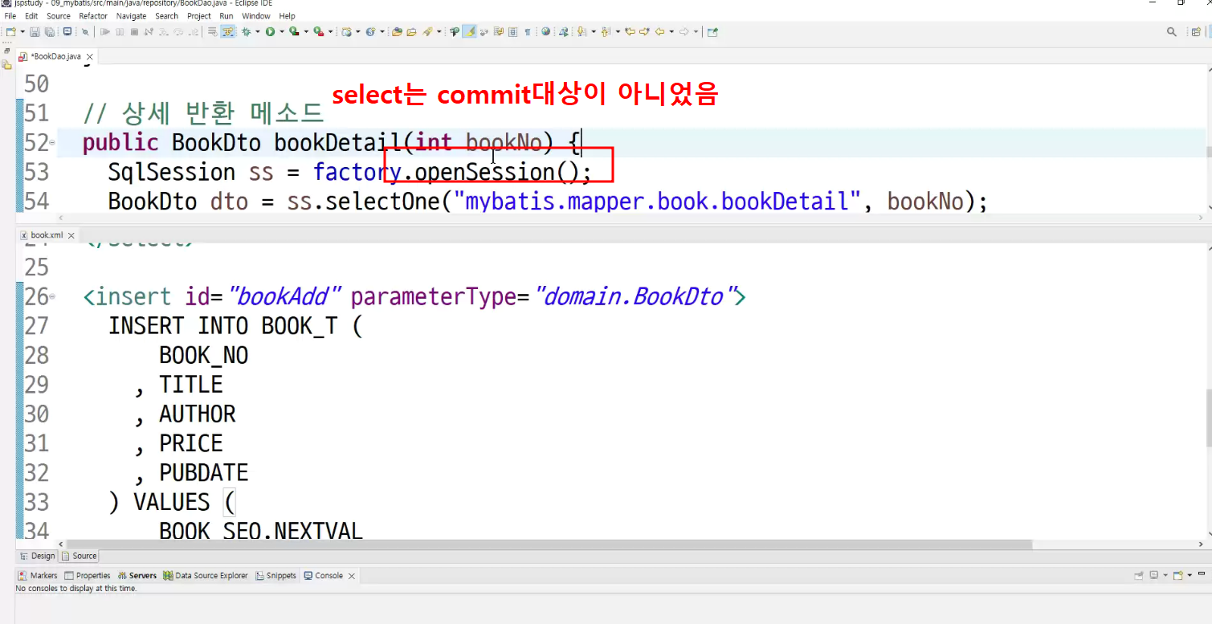
Task: Open the Refactor menu
Action: click(93, 16)
